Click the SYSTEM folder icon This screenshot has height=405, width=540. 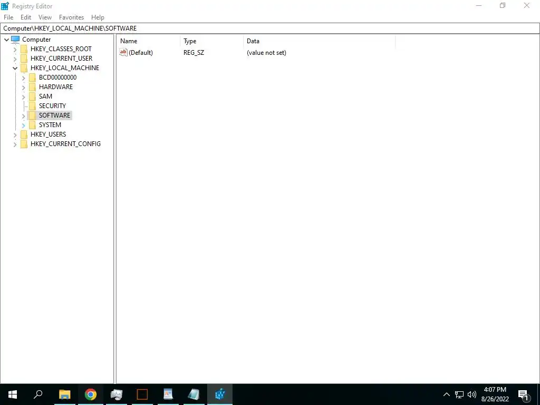tap(32, 124)
